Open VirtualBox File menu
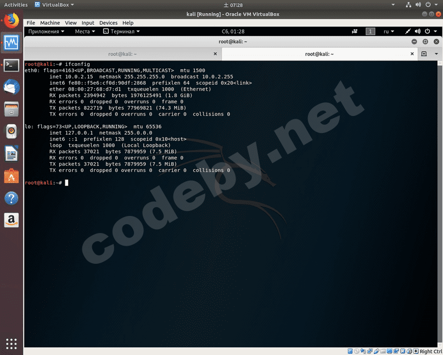Viewport: 443px width, 355px height. 31,23
